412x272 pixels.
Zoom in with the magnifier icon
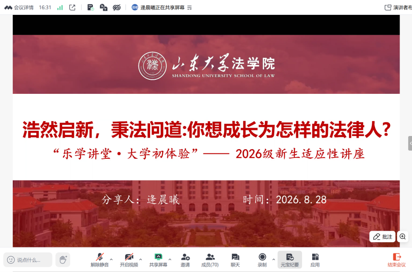pyautogui.click(x=402, y=236)
